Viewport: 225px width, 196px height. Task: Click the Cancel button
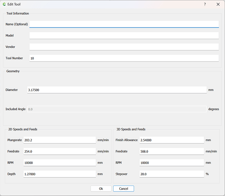point(124,189)
